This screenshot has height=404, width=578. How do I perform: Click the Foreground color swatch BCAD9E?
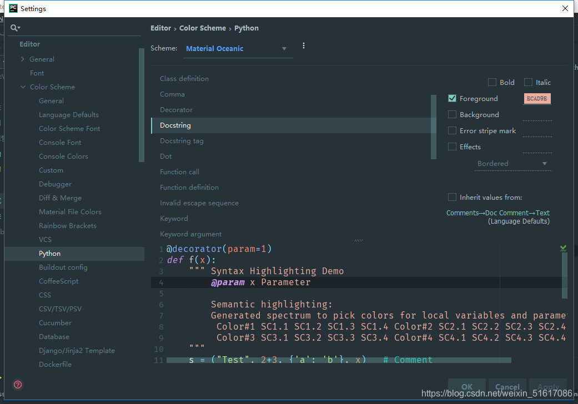click(x=537, y=98)
